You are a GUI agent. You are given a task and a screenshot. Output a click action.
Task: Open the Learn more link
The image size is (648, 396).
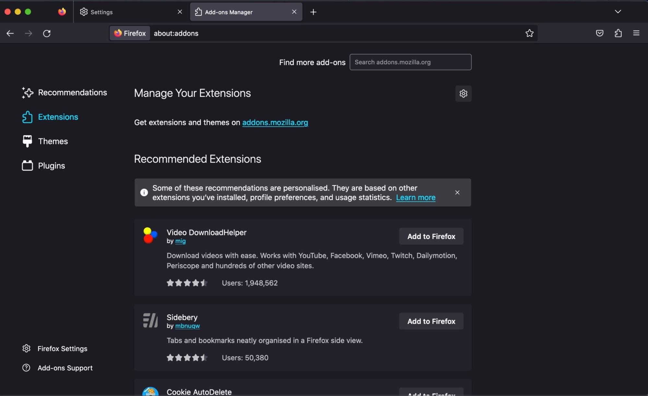coord(416,197)
